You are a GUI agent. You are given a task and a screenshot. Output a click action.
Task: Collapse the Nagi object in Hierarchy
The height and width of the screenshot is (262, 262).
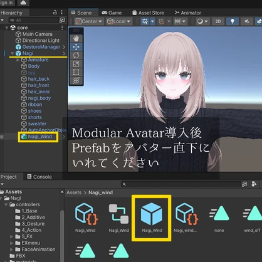pos(13,53)
